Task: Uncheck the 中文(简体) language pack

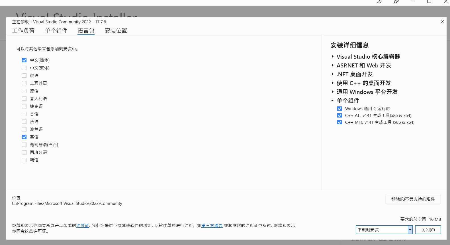Action: [x=24, y=60]
